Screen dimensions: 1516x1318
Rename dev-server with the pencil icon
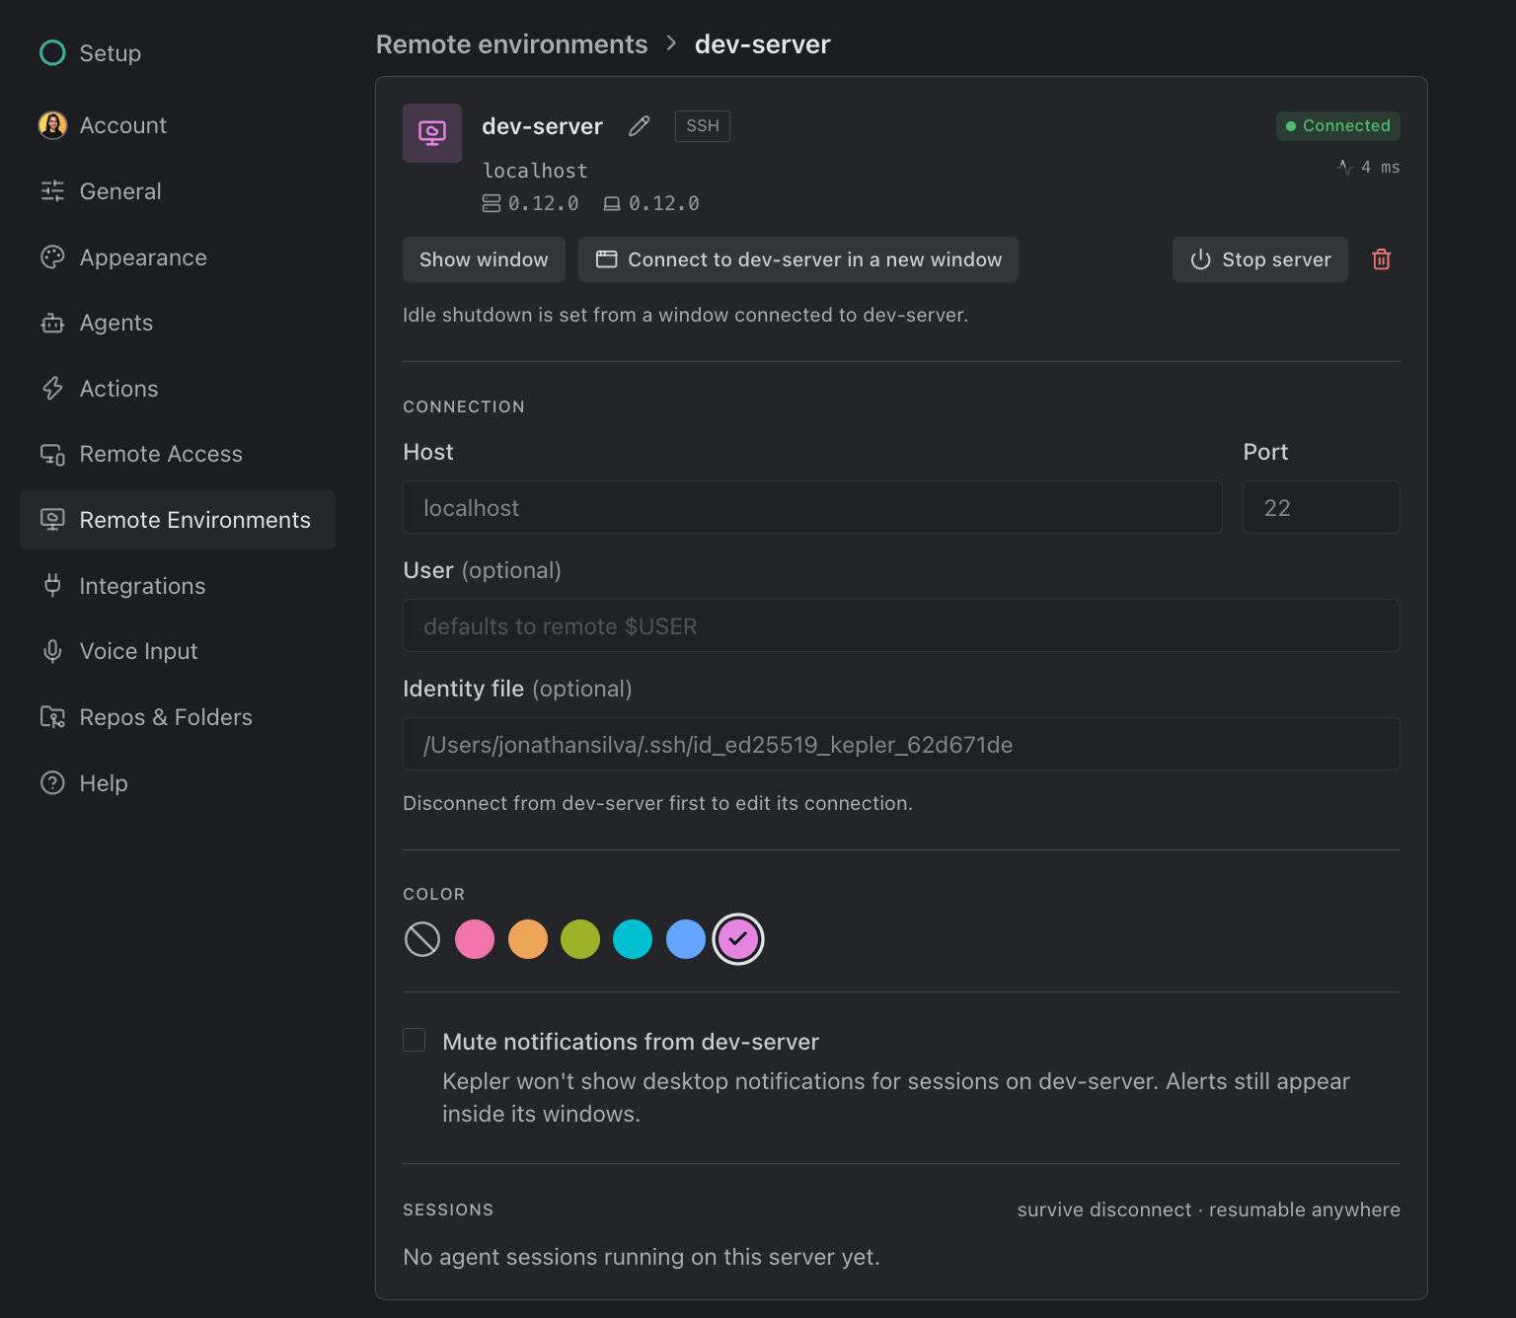[x=640, y=126]
